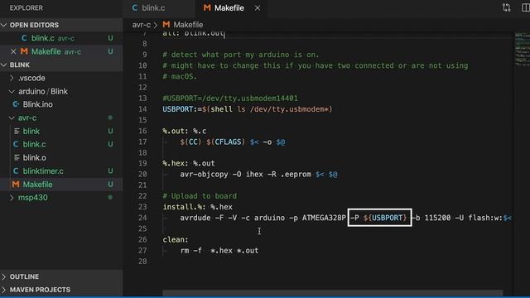The height and width of the screenshot is (298, 530).
Task: Click the avr-c breadcrumb segment
Action: (x=142, y=25)
